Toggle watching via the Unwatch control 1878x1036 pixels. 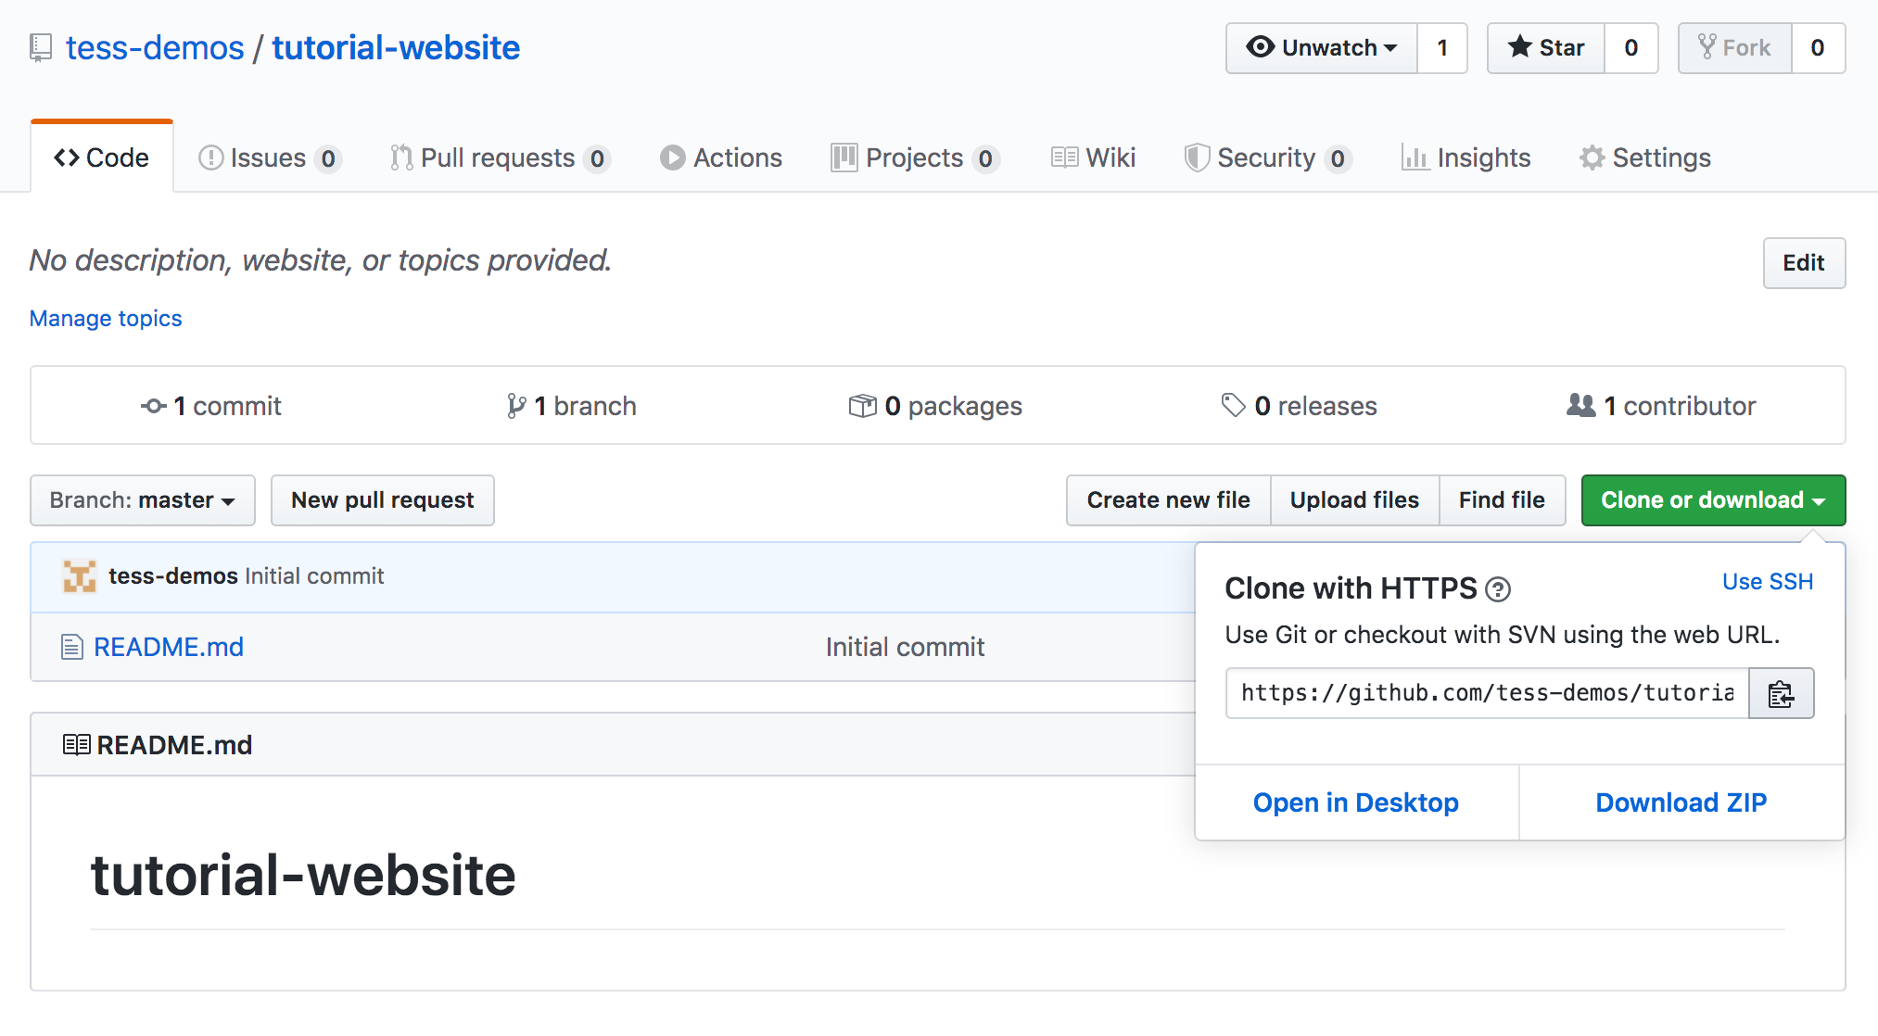(x=1318, y=47)
